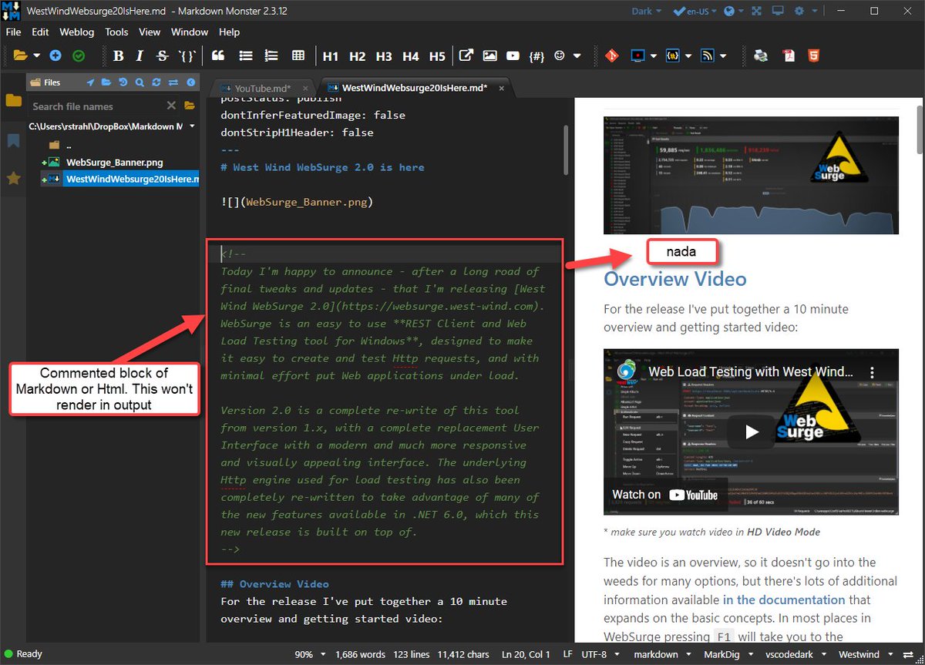Apply H2 heading

click(x=357, y=56)
